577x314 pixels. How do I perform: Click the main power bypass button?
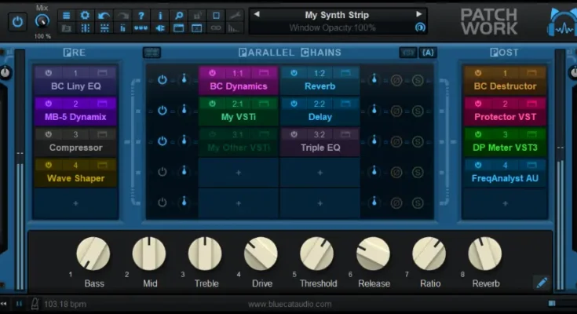click(17, 22)
